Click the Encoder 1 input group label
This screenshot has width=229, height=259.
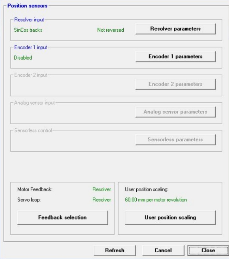(30, 47)
